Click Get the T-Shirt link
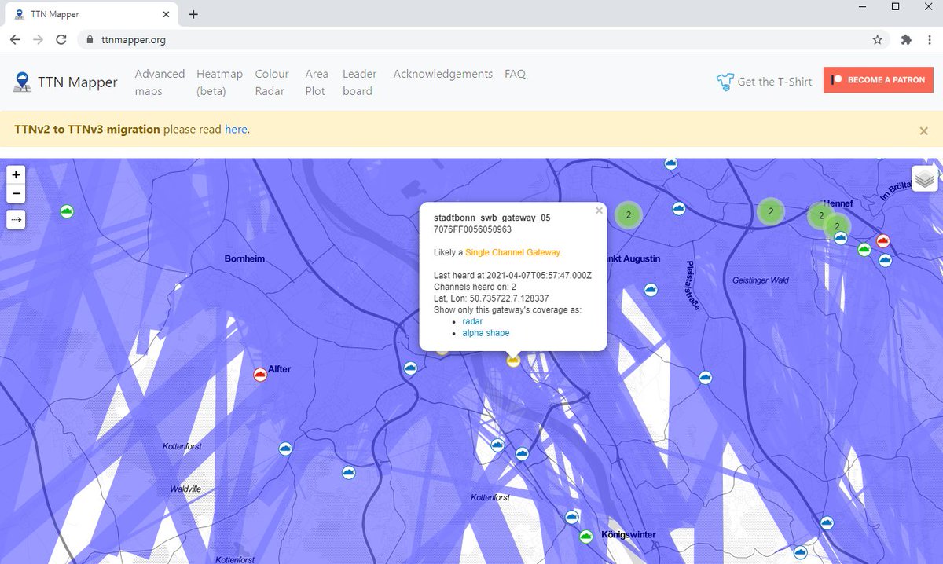 point(764,81)
